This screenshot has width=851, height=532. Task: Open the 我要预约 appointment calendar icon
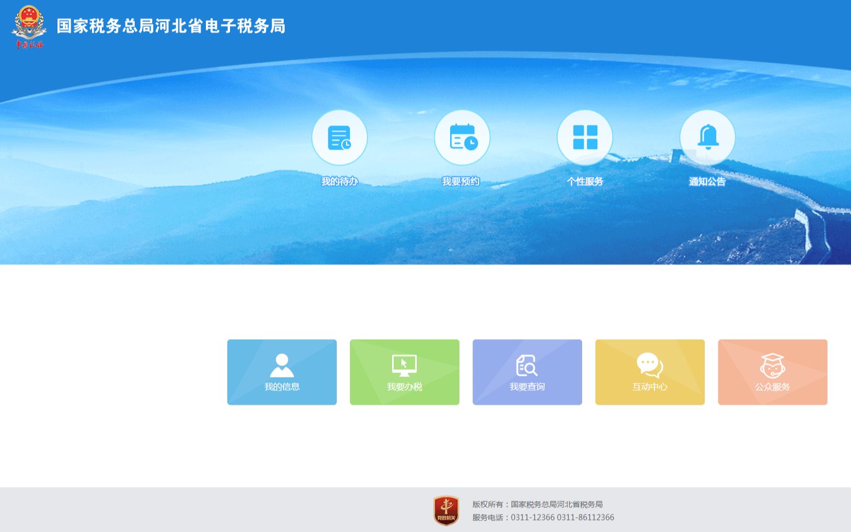[462, 138]
